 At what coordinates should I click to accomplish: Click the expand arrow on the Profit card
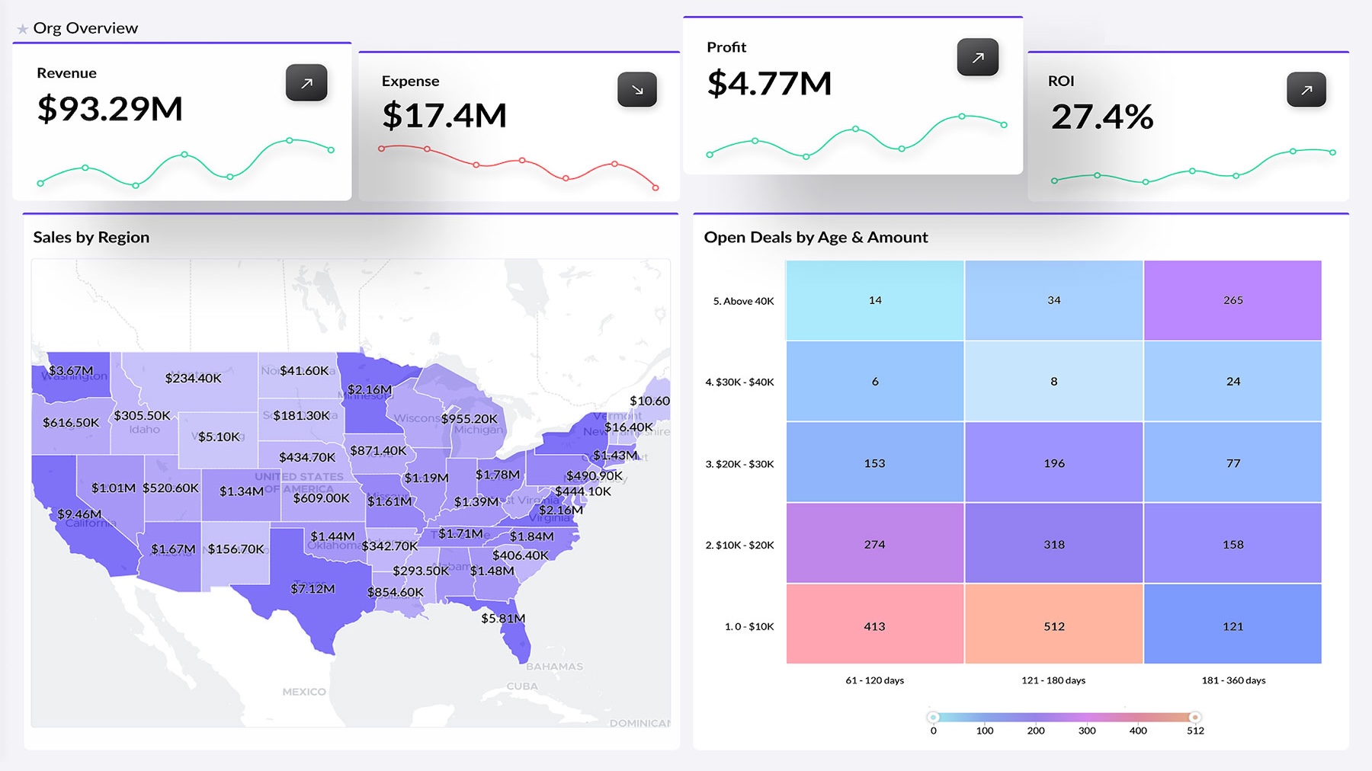(x=978, y=56)
